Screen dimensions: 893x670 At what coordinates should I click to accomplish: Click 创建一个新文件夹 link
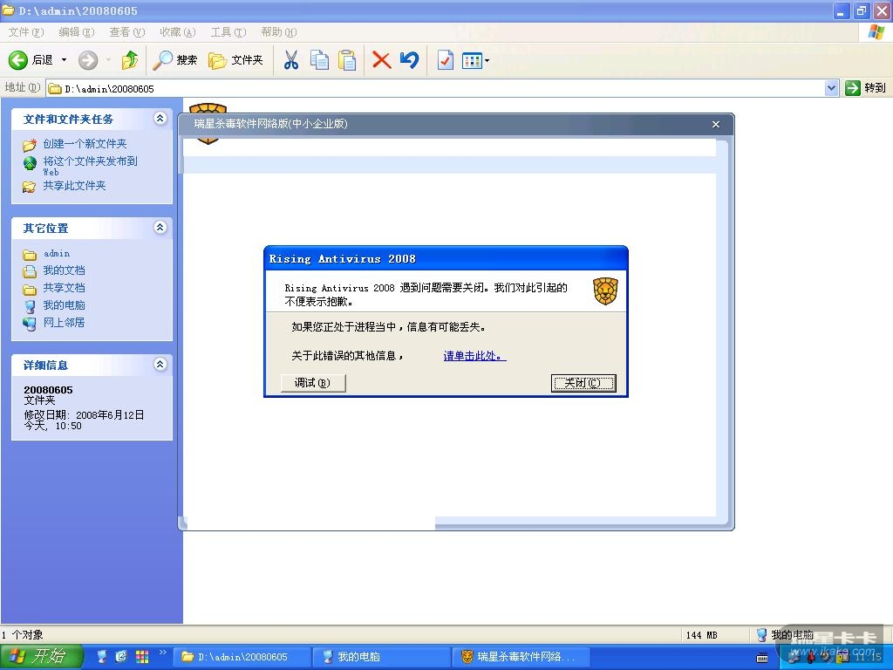[85, 144]
